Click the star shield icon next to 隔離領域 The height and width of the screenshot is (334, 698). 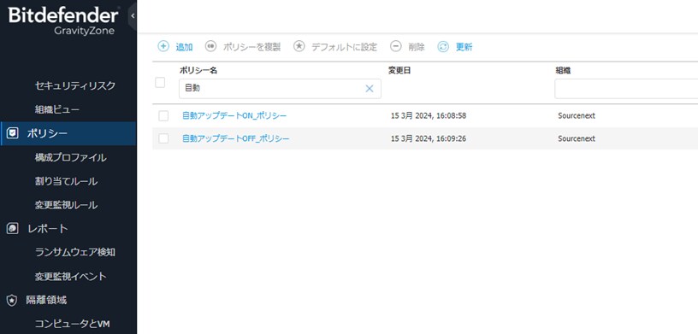13,301
